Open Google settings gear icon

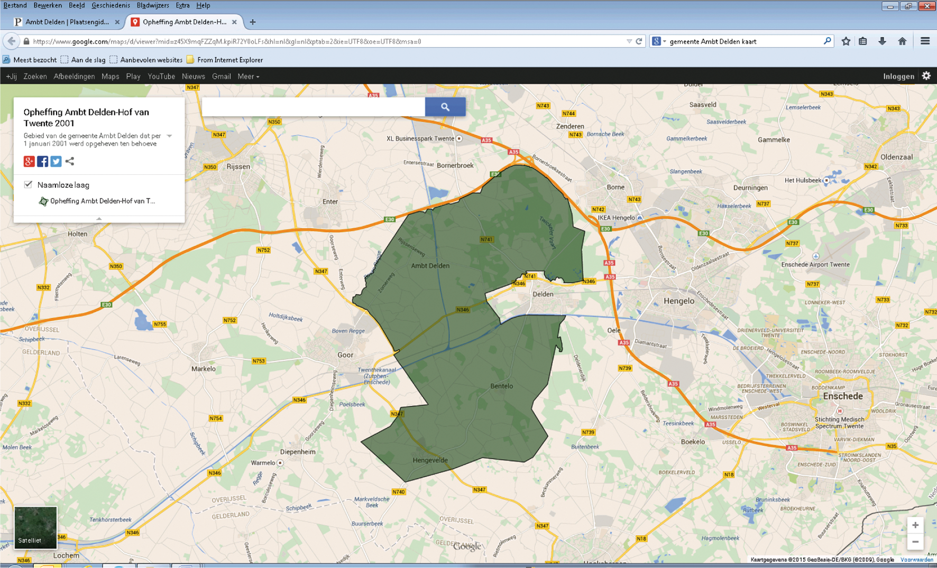[926, 76]
